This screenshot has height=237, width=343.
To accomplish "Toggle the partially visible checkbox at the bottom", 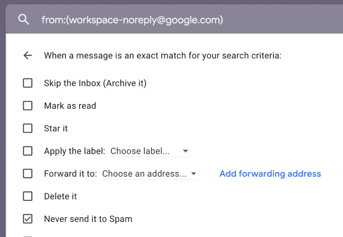I will [x=27, y=236].
